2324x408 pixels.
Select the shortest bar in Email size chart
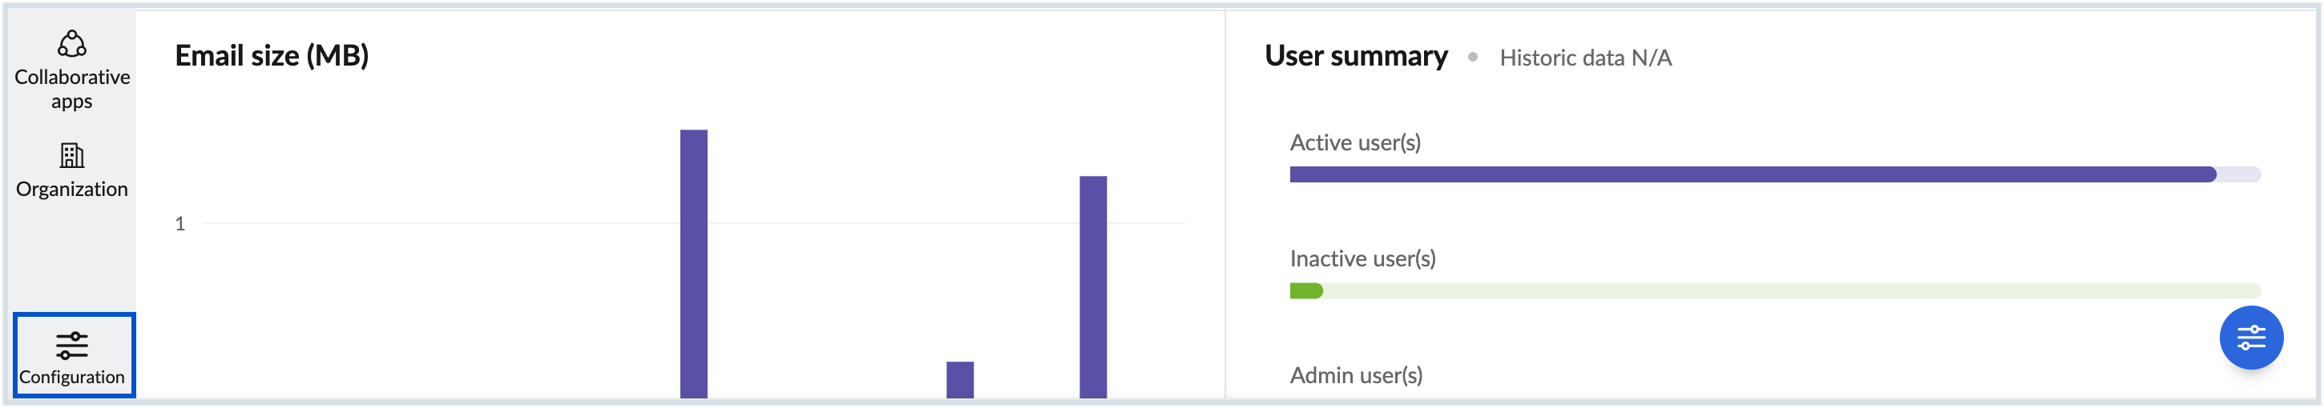tap(960, 379)
